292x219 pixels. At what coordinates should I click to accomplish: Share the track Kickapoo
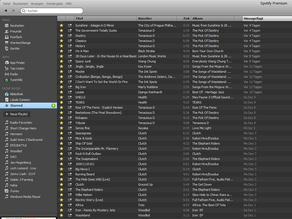pos(70,118)
